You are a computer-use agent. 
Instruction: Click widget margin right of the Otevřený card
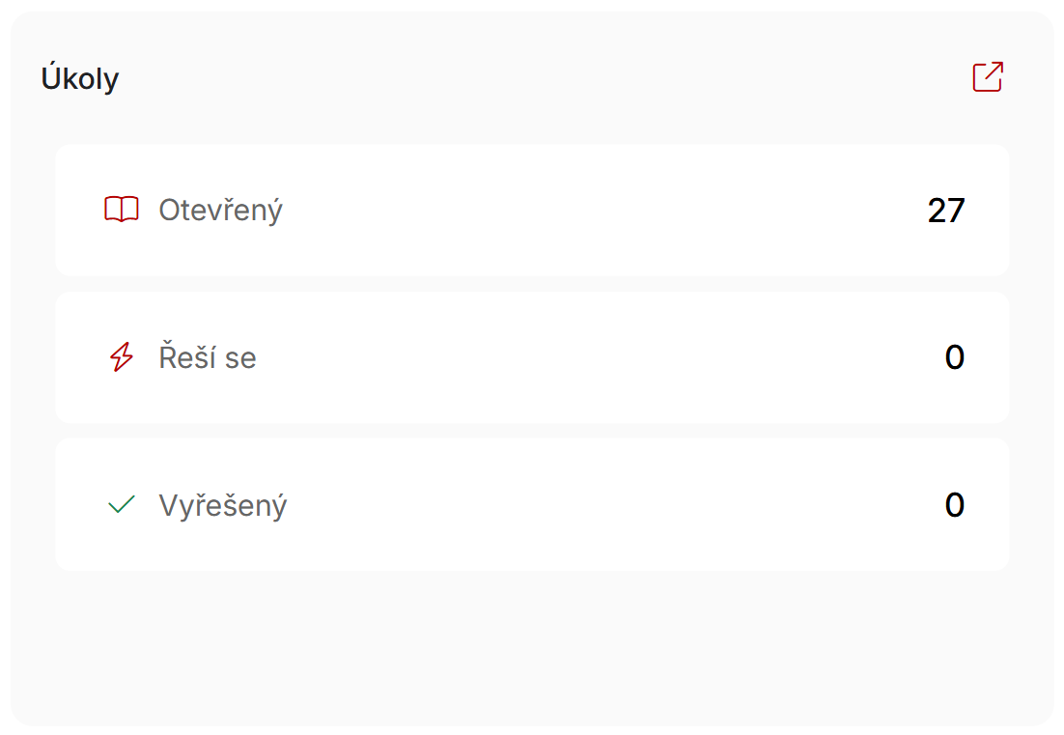[x=1031, y=211]
